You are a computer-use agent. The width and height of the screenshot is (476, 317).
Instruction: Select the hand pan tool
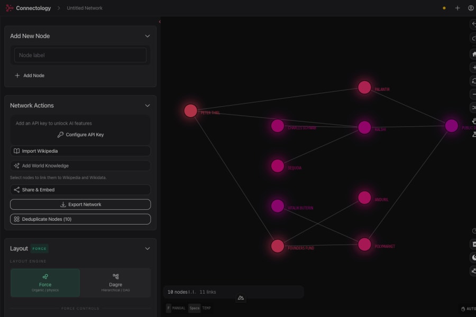(x=473, y=121)
